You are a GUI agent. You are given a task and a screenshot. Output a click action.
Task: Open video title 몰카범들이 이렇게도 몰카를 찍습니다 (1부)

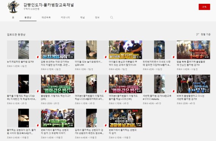tap(123, 98)
